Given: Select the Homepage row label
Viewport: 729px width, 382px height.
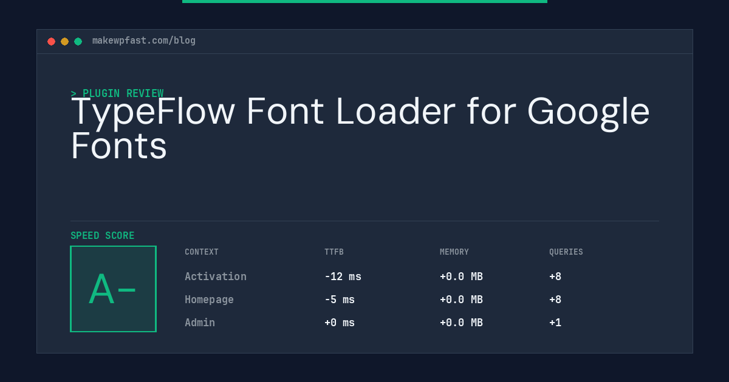Looking at the screenshot, I should [x=209, y=300].
